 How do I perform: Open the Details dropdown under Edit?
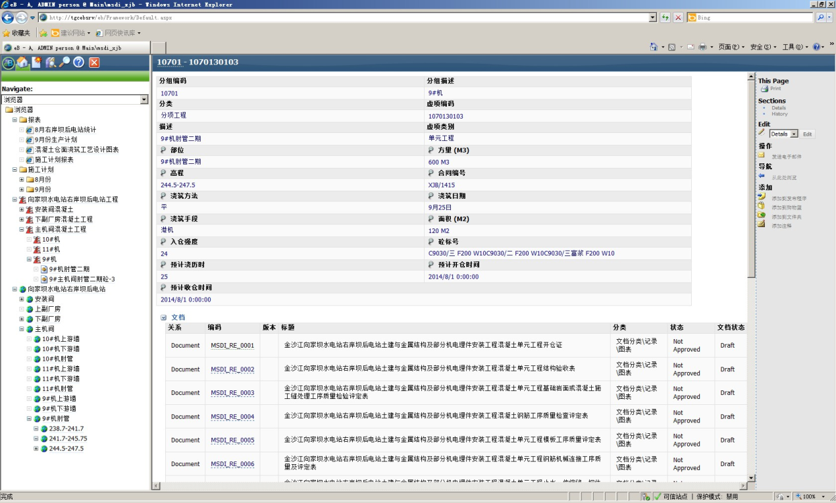(794, 134)
